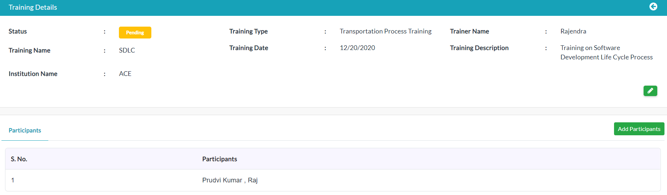The image size is (667, 195).
Task: Click the S. No. column header
Action: pyautogui.click(x=19, y=159)
